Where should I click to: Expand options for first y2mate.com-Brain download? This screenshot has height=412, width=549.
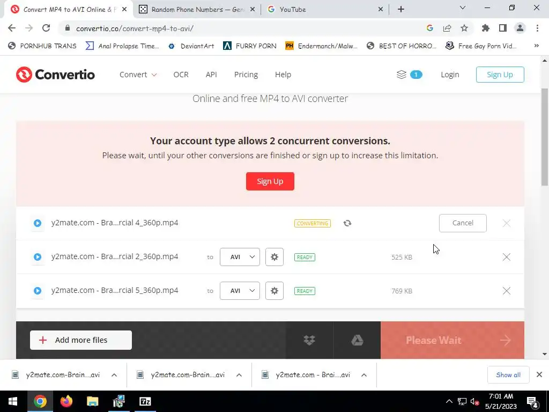(114, 375)
